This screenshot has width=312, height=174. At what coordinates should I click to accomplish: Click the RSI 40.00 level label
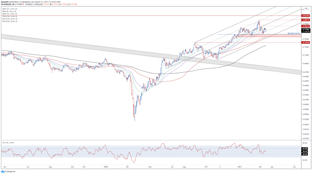click(305, 154)
